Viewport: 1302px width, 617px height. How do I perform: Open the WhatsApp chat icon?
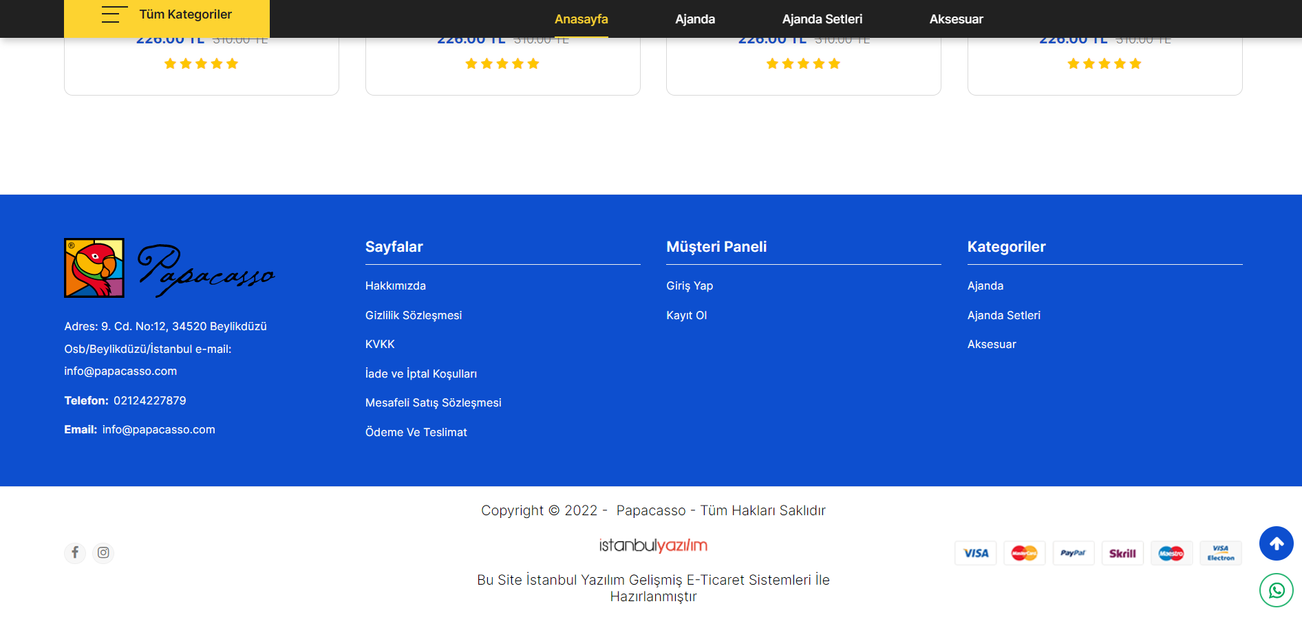click(1276, 590)
